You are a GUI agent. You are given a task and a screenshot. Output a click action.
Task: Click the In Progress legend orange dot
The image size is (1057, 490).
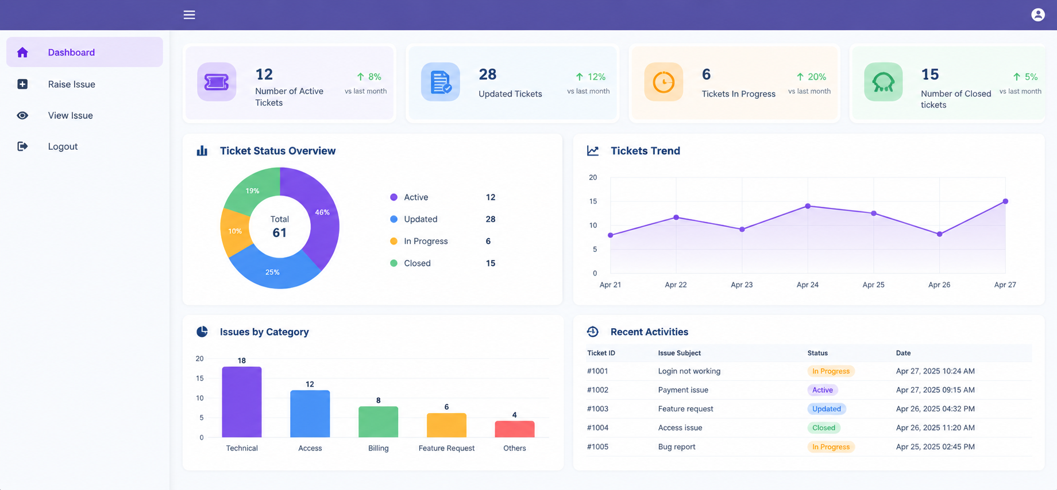pos(394,241)
